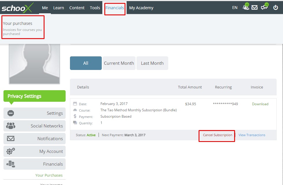Click the Notifications envelope sidebar icon
The height and width of the screenshot is (185, 283).
tap(11, 139)
